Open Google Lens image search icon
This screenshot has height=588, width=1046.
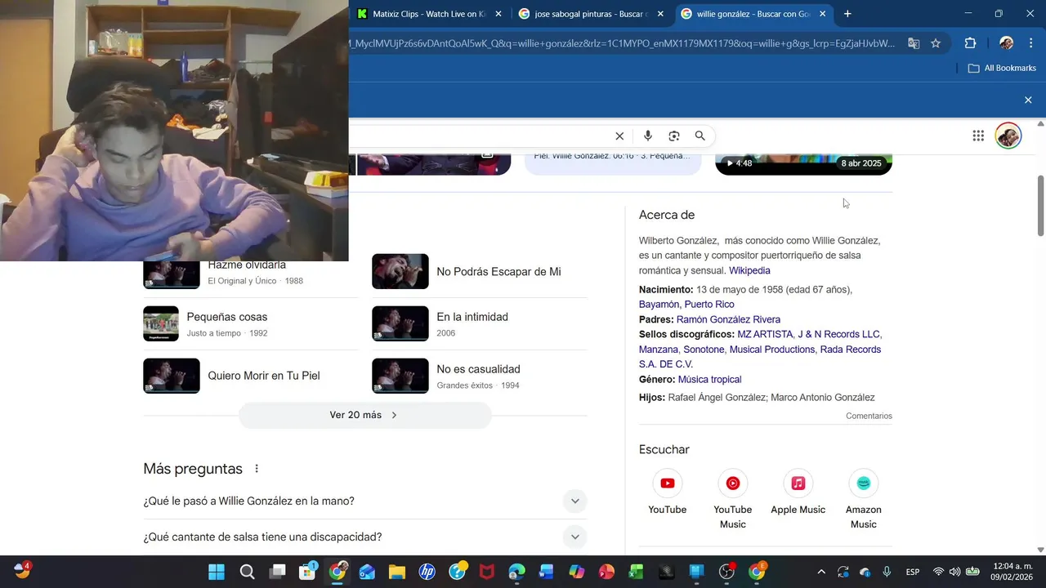click(x=674, y=136)
